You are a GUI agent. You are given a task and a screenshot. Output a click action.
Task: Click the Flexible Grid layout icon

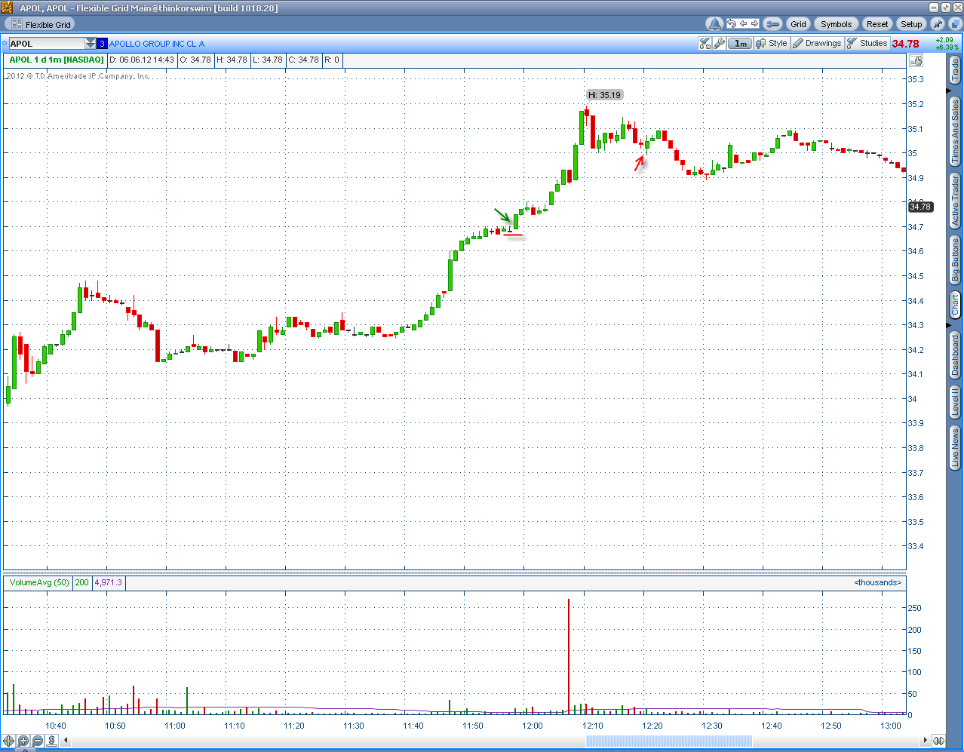[17, 24]
